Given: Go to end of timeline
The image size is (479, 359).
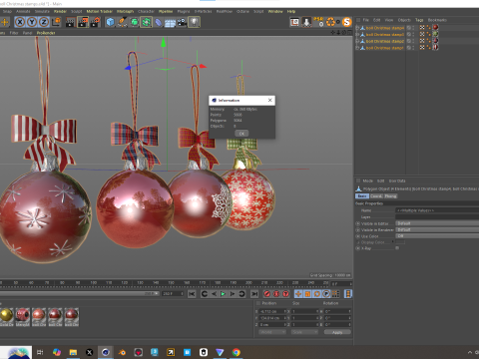Looking at the screenshot, I should [x=254, y=294].
